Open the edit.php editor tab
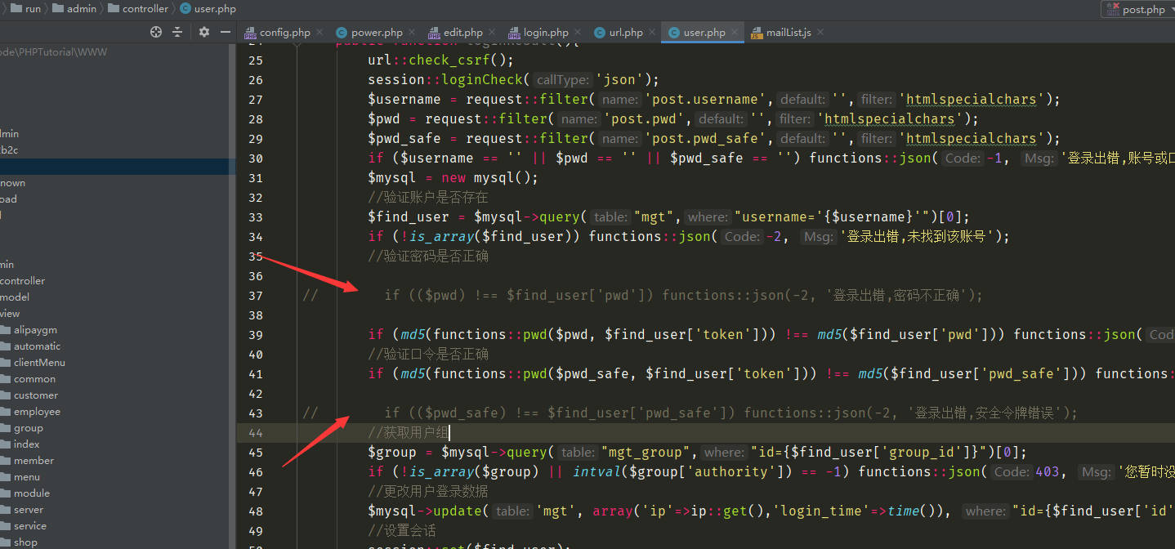This screenshot has height=549, width=1175. click(462, 33)
